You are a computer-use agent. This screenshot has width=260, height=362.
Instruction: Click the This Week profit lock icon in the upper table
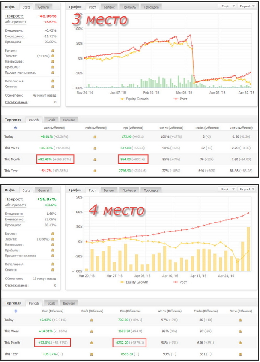coord(95,148)
